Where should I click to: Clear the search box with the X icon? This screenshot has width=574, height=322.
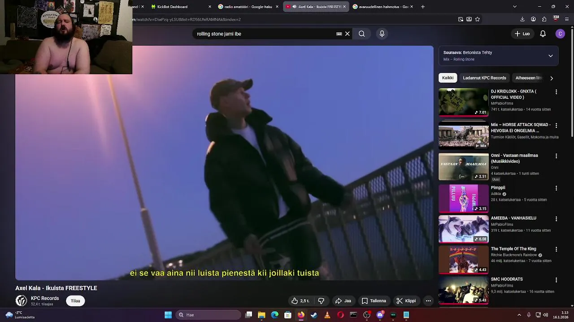pos(347,34)
